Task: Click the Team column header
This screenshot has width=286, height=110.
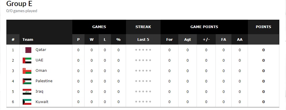Action: coord(28,39)
